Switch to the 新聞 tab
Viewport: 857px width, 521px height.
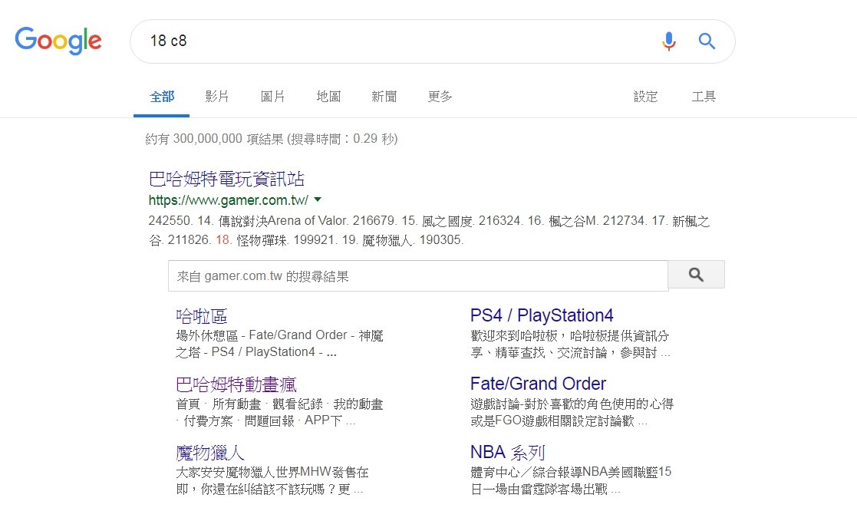pos(384,97)
